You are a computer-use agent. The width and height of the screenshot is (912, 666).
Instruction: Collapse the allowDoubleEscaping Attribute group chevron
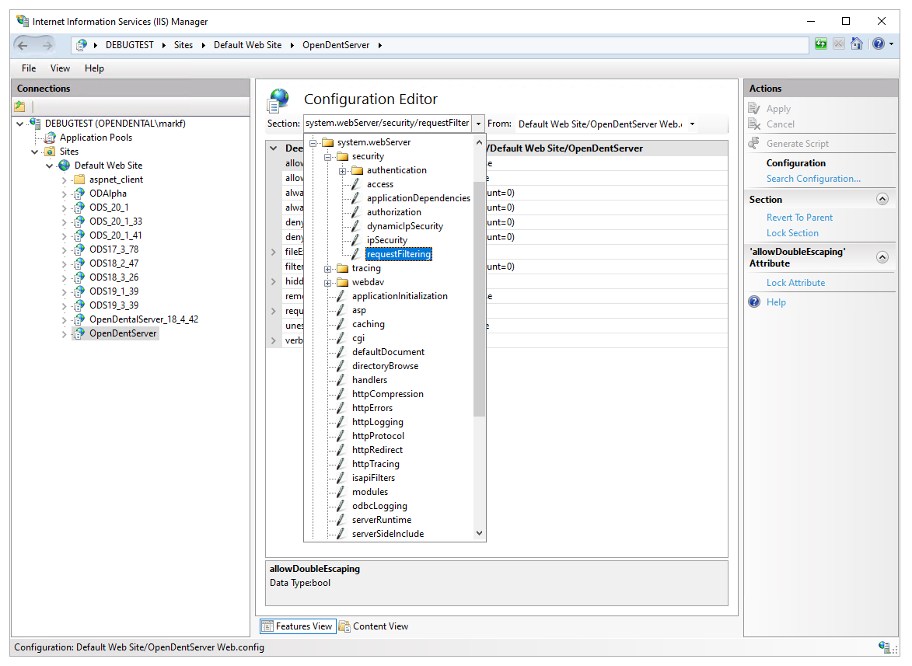pos(882,257)
